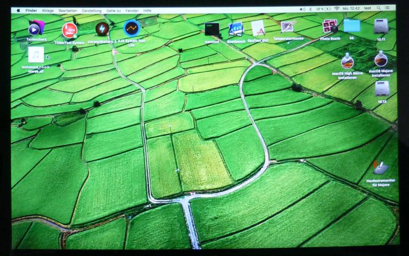Launch Photo Booth from desktop
This screenshot has width=409, height=256.
pos(330,27)
